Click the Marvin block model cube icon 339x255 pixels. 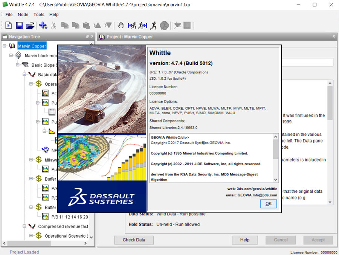coord(18,55)
